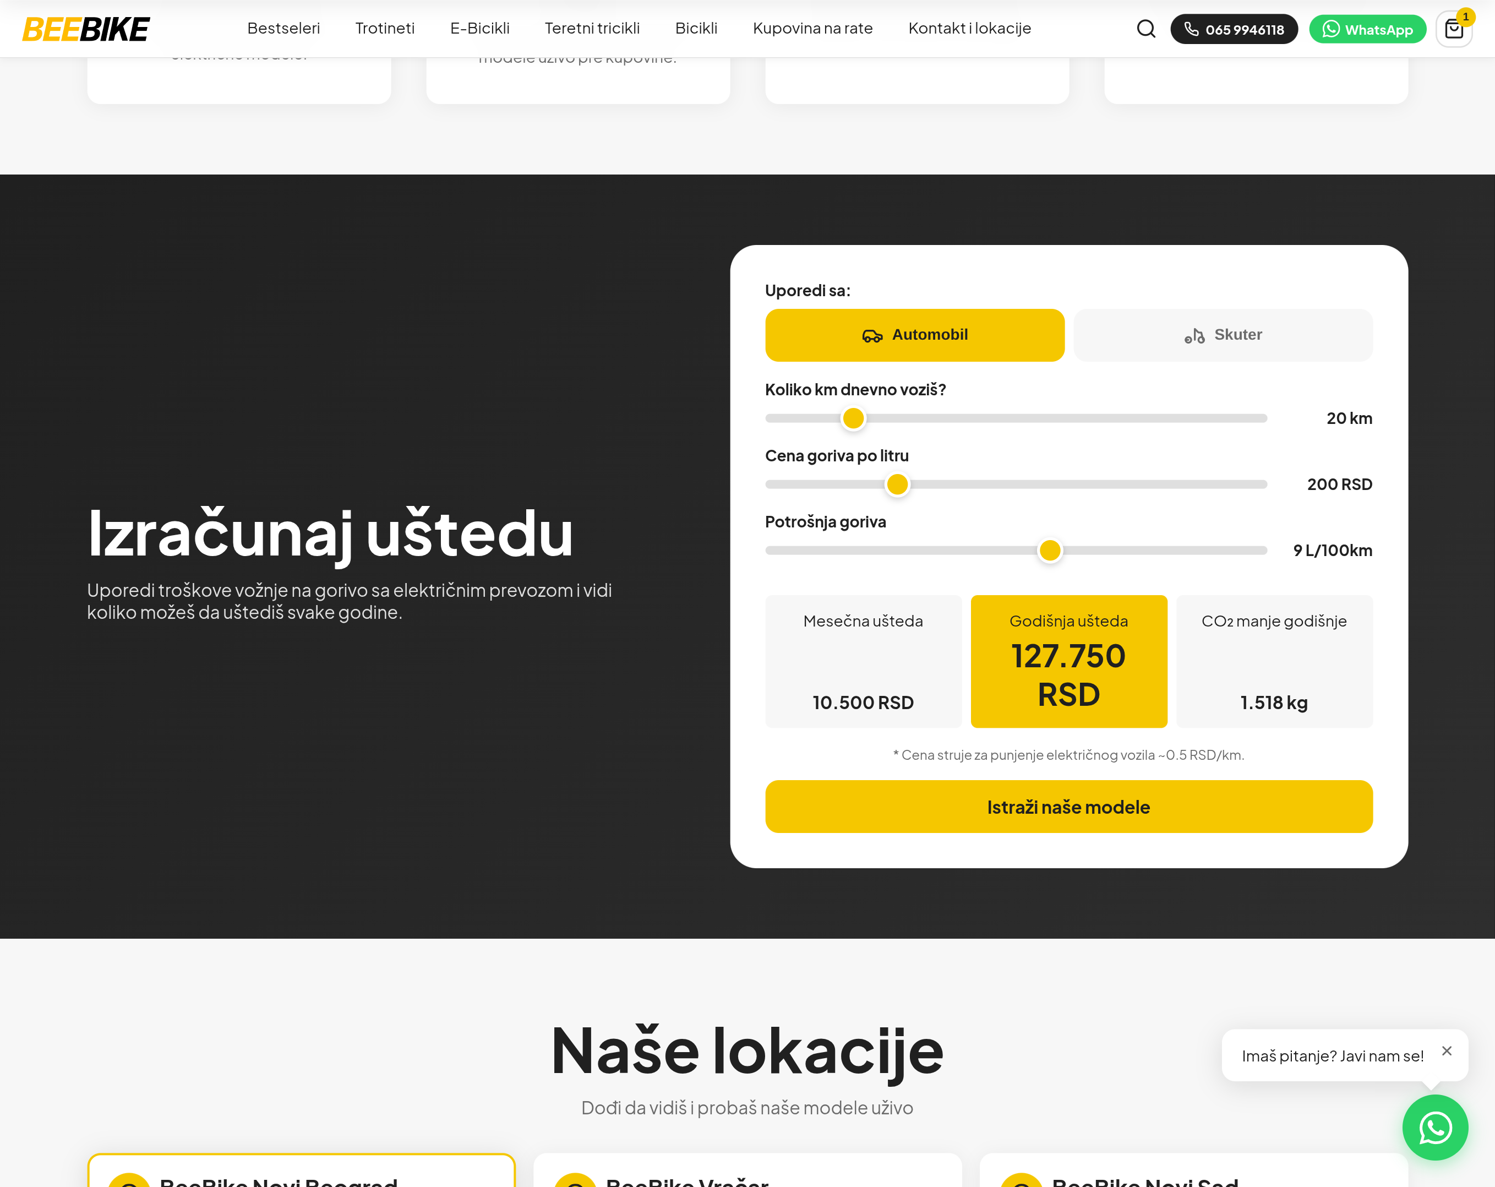Open Teretni tricikli menu item
This screenshot has width=1495, height=1187.
tap(592, 29)
